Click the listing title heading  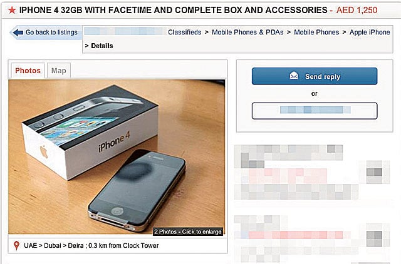173,10
